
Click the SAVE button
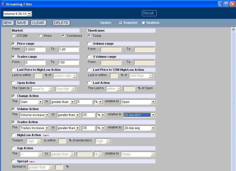[x=22, y=23]
